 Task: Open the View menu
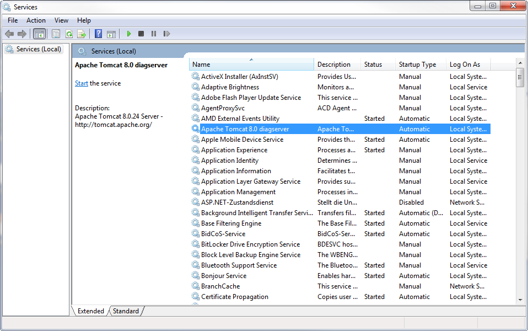[x=61, y=20]
